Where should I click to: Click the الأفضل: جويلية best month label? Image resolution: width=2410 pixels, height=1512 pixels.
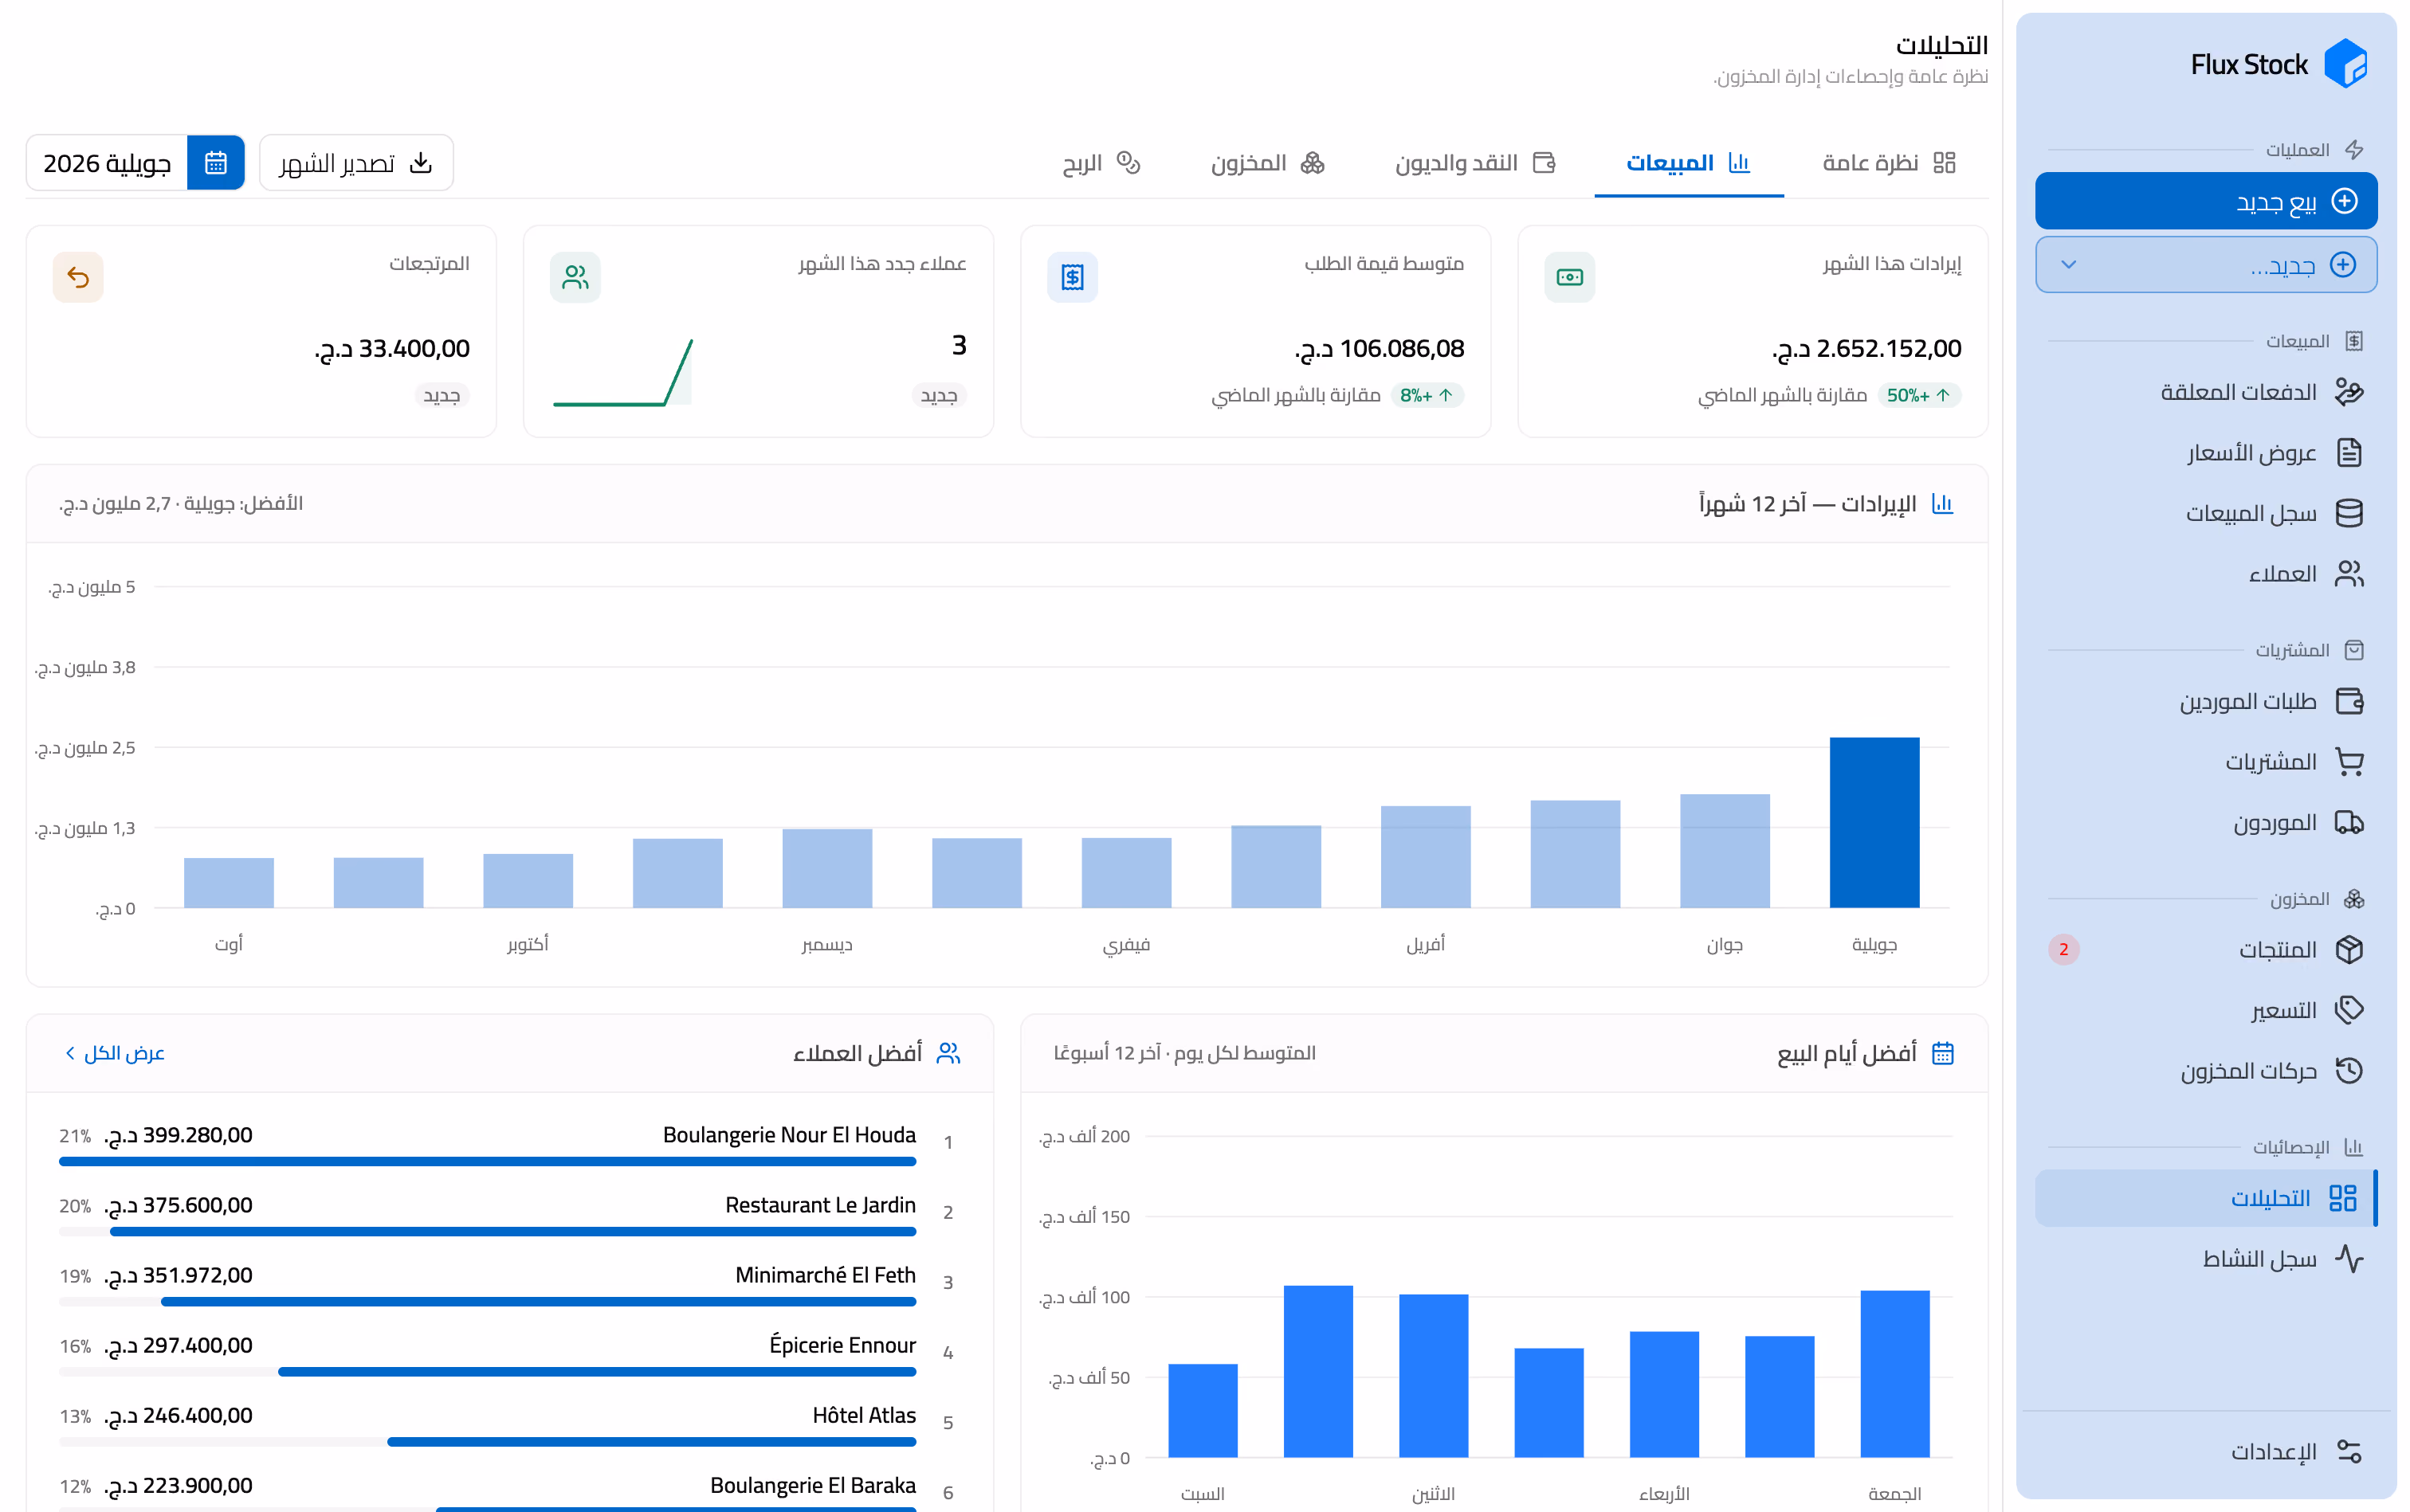pos(180,503)
